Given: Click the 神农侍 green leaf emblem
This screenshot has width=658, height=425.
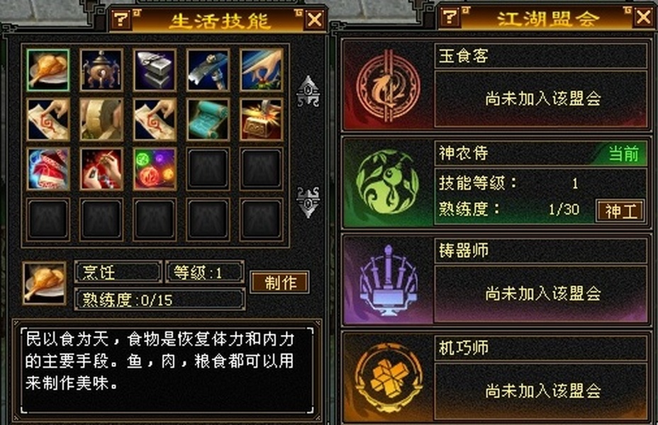Looking at the screenshot, I should click(x=388, y=183).
